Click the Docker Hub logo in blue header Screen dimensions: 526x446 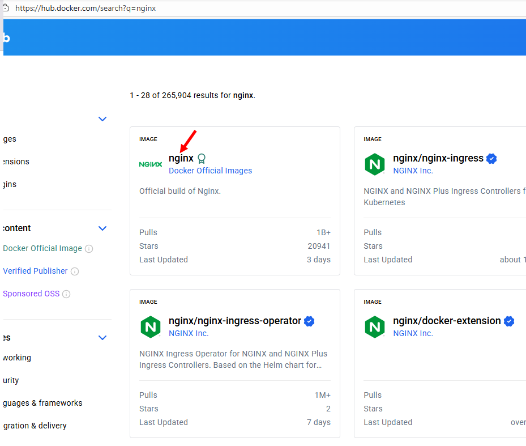pyautogui.click(x=7, y=37)
